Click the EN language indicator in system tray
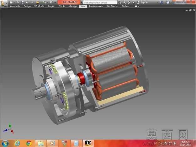Image resolution: width=196 pixels, height=147 pixels. [x=156, y=143]
